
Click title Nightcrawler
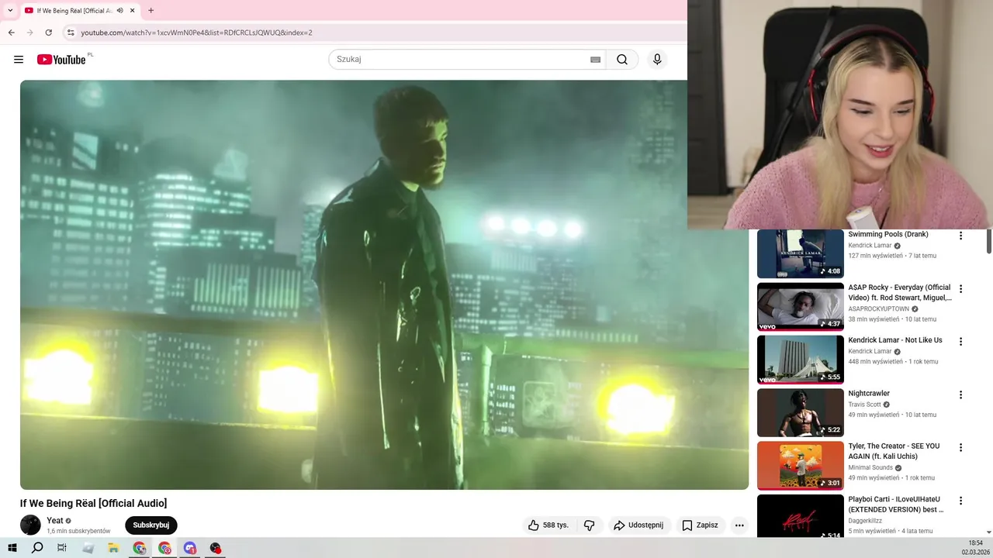point(869,394)
